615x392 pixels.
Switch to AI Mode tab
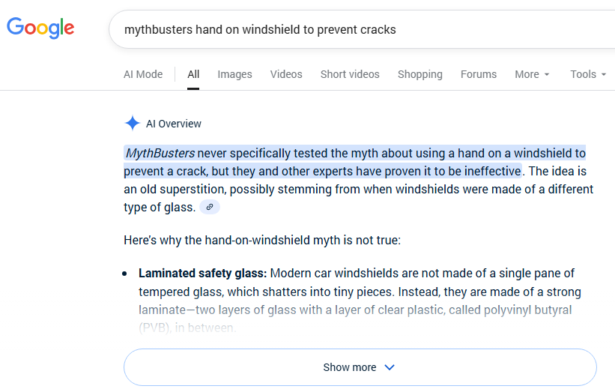[x=143, y=74]
